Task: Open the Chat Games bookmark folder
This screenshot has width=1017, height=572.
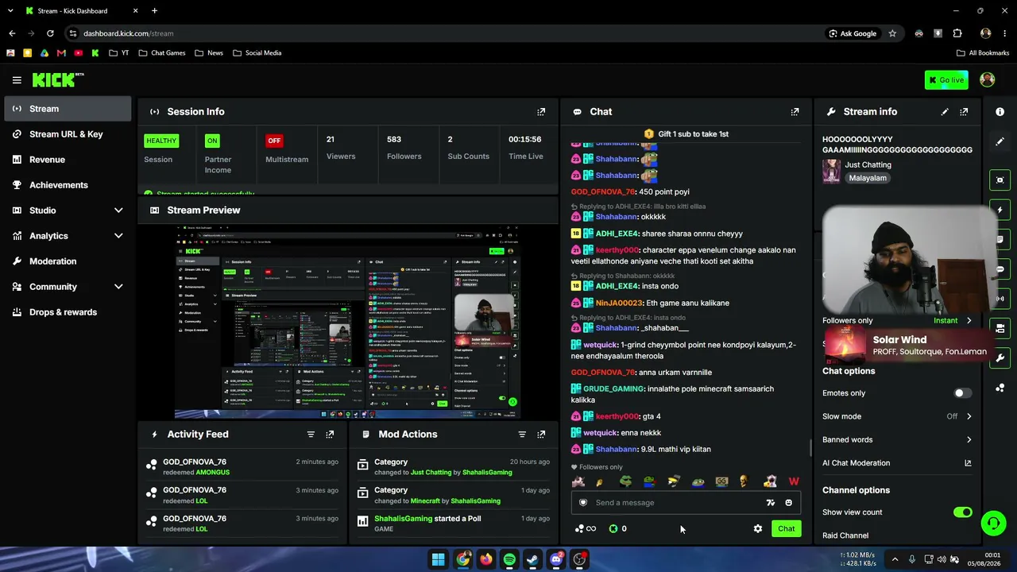Action: (161, 53)
